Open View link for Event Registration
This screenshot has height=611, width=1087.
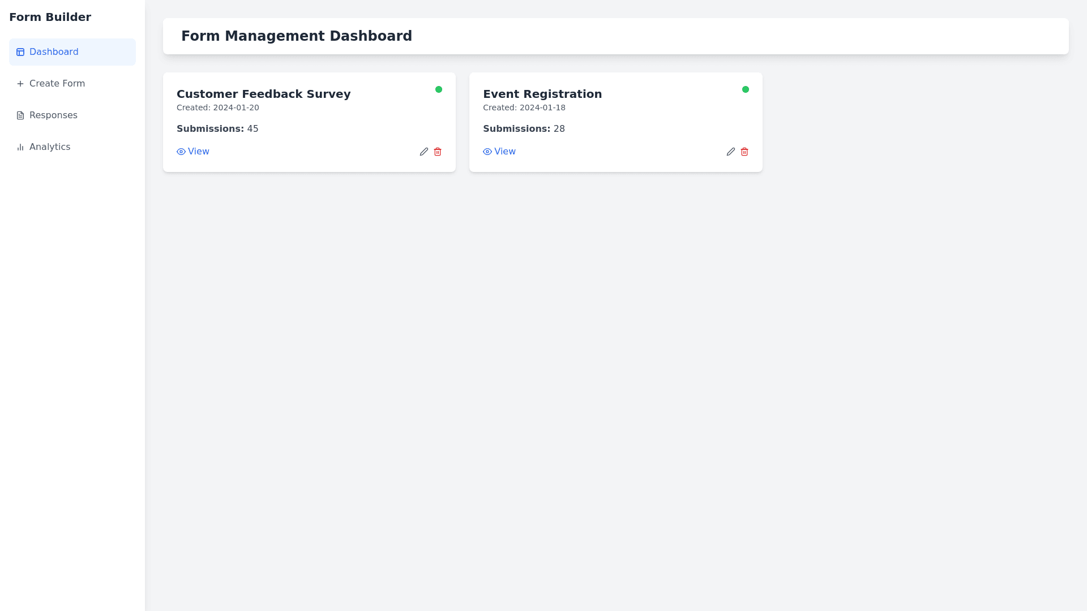(x=505, y=152)
